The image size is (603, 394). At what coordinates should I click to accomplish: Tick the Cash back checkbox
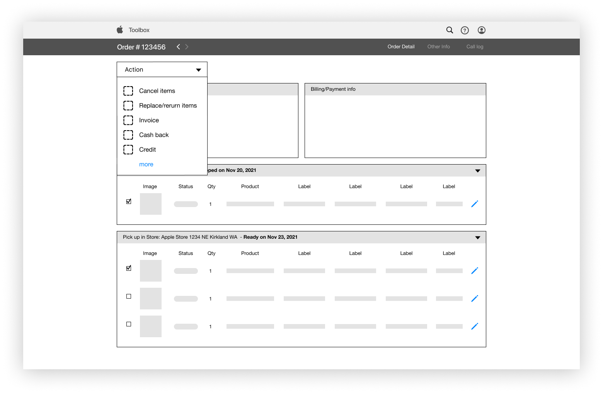[128, 135]
